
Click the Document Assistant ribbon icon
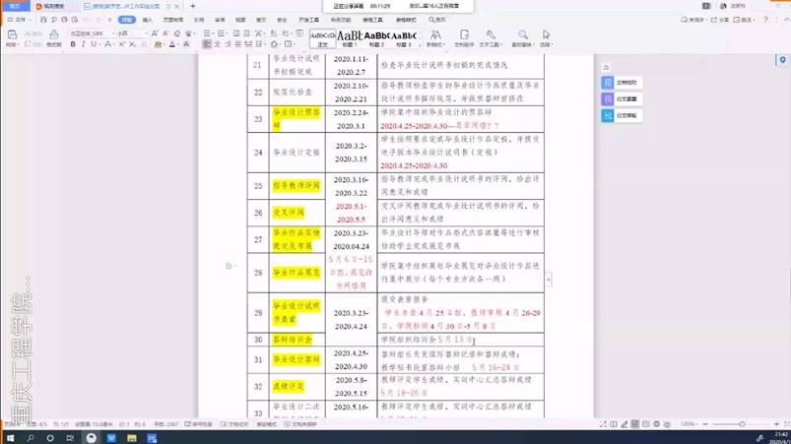click(x=463, y=37)
